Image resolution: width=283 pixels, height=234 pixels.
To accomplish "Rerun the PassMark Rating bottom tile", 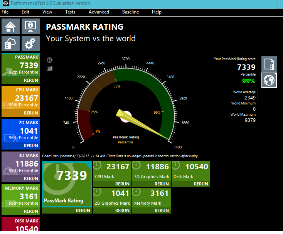I will (67, 210).
